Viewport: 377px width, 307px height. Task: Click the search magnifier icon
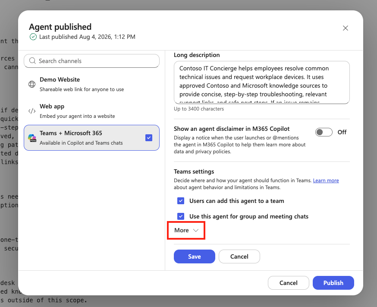(x=32, y=60)
